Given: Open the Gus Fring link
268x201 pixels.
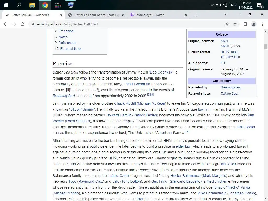Looking at the screenshot, I should (159, 181).
